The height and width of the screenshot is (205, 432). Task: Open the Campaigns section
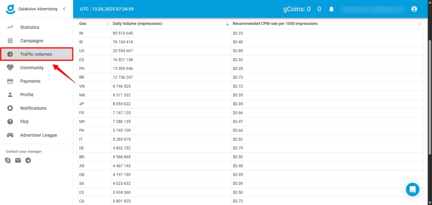click(32, 41)
